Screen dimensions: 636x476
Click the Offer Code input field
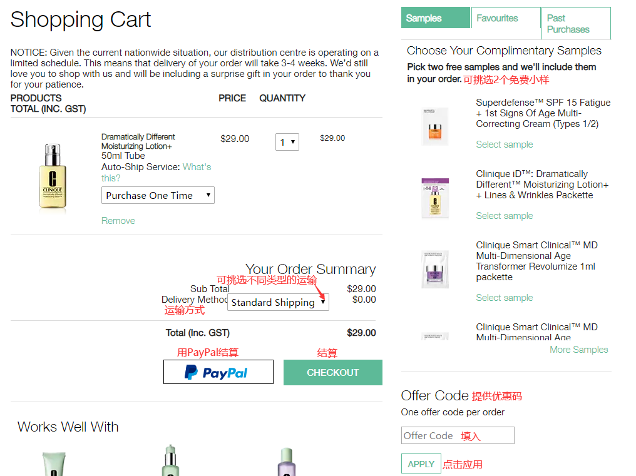click(458, 436)
